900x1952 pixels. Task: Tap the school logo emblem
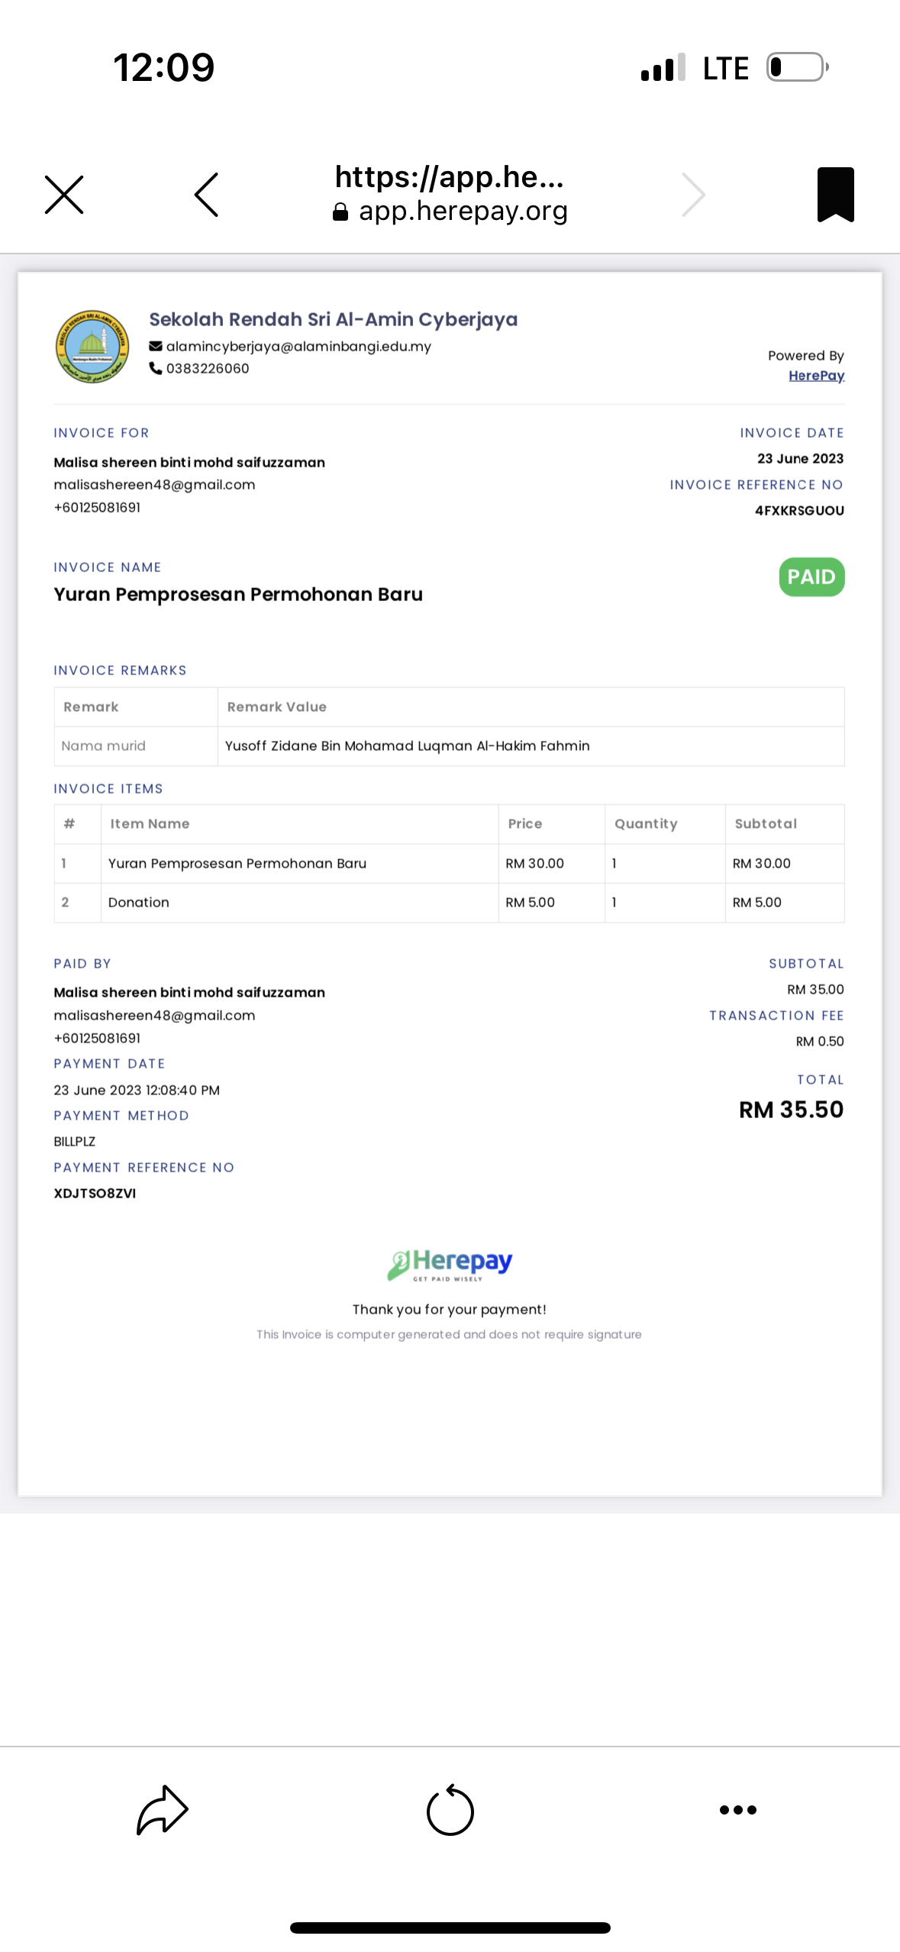click(x=92, y=346)
